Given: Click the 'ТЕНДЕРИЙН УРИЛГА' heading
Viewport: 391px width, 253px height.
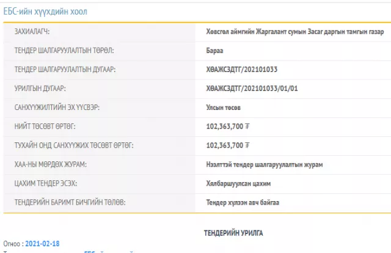Looking at the screenshot, I should point(233,233).
